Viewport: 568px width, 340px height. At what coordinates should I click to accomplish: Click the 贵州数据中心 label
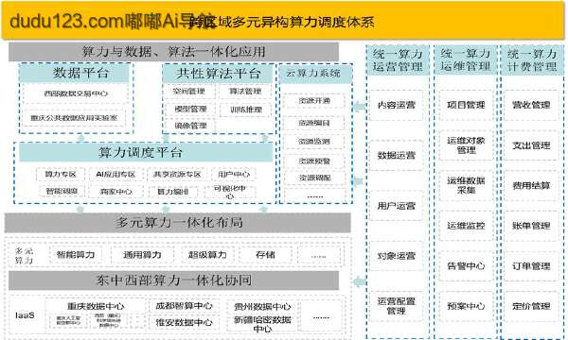tap(262, 307)
